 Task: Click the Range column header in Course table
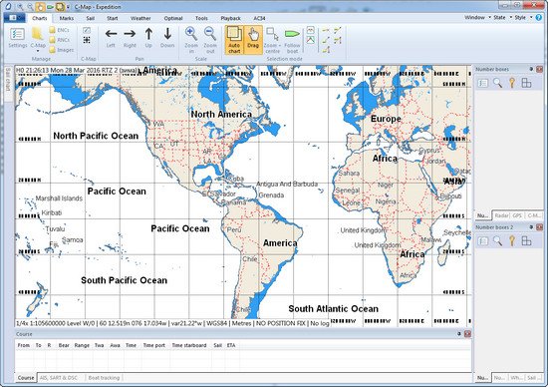[82, 345]
